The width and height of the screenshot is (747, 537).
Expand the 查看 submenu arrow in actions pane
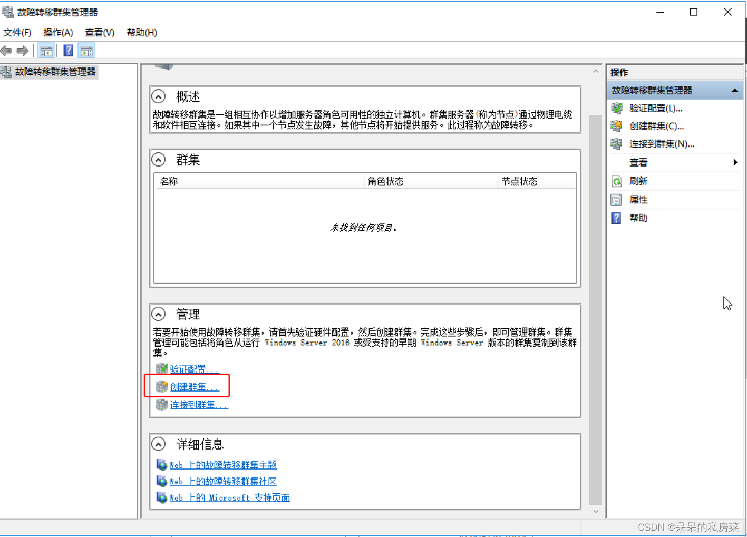[735, 162]
